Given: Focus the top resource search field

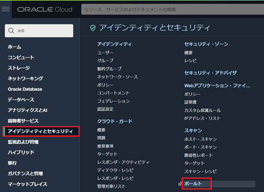Looking at the screenshot, I should tap(172, 9).
